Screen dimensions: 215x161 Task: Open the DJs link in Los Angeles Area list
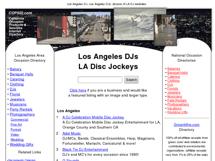click(x=13, y=89)
